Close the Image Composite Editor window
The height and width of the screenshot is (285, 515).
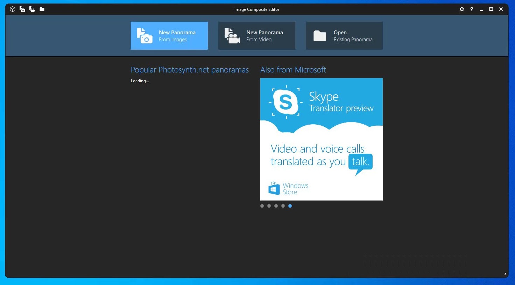coord(501,9)
